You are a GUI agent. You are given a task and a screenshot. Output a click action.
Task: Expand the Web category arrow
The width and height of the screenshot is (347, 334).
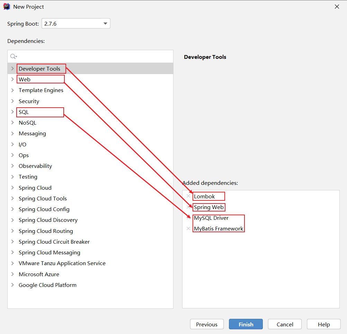click(x=12, y=79)
